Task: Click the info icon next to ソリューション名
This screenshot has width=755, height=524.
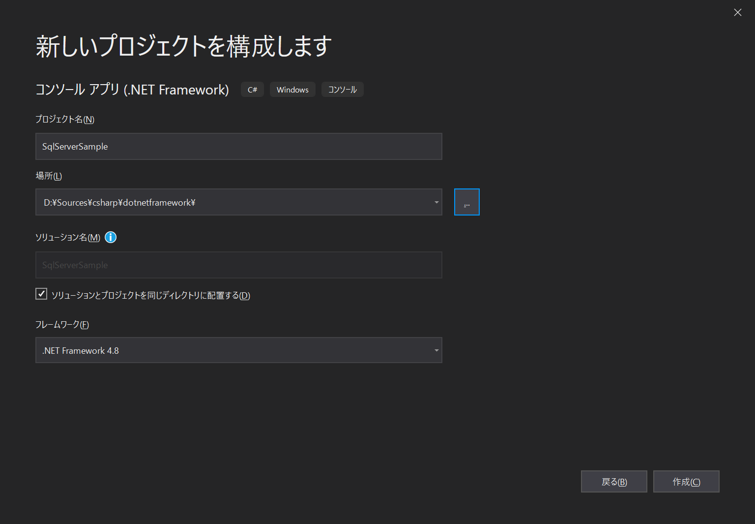Action: click(110, 237)
